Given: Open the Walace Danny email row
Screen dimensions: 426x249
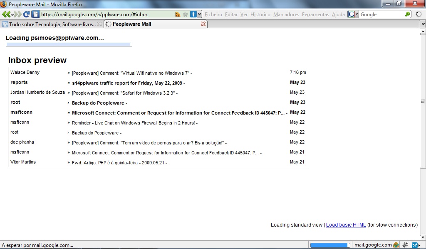Looking at the screenshot, I should click(x=158, y=73).
